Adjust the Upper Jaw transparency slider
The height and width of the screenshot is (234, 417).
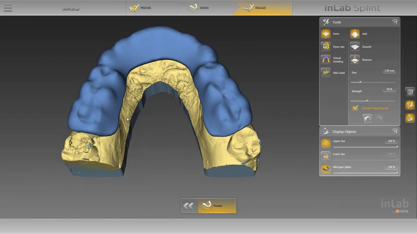366,147
